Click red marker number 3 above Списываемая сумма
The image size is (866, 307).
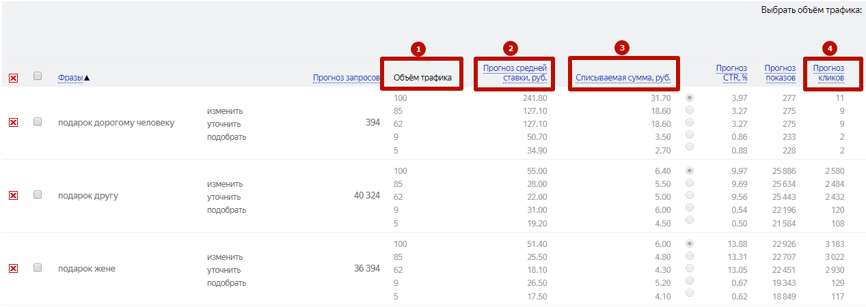(621, 47)
